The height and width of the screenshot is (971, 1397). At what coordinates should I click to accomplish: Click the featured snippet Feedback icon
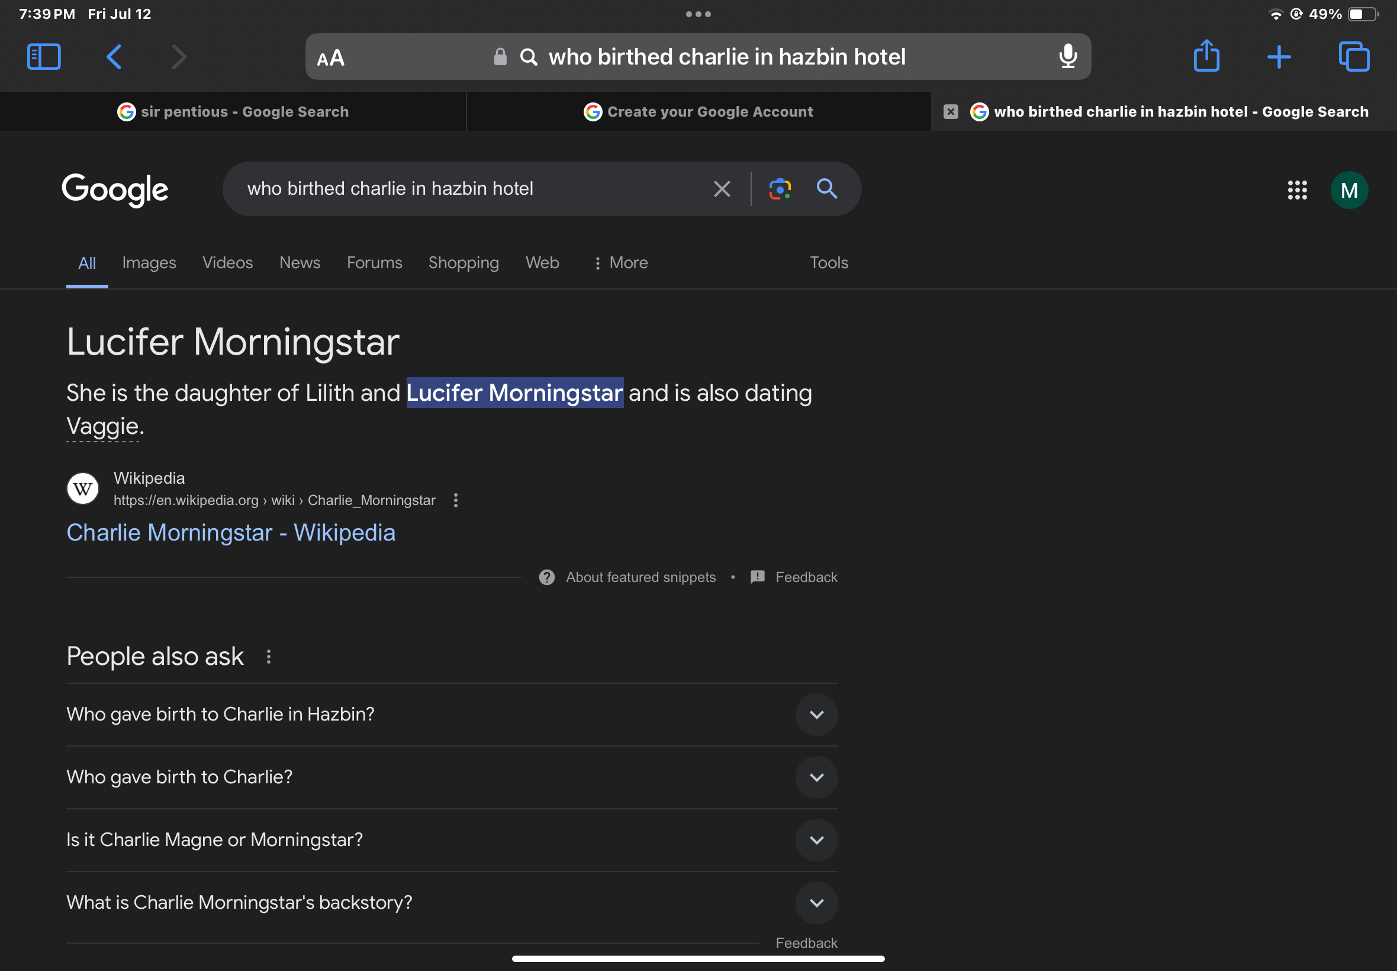pyautogui.click(x=757, y=577)
